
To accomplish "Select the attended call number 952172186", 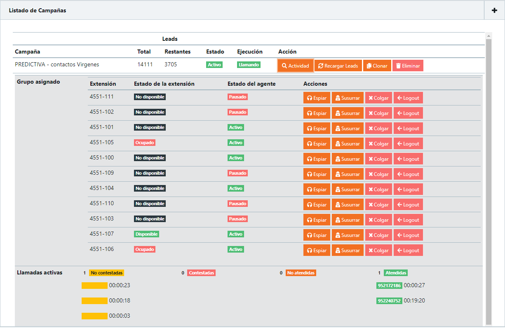I will coord(389,286).
